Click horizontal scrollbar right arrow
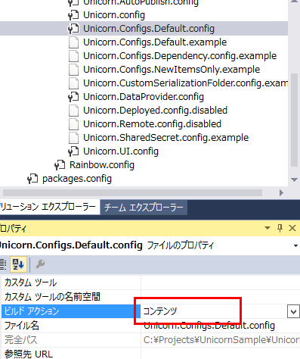The image size is (300, 359). [281, 193]
